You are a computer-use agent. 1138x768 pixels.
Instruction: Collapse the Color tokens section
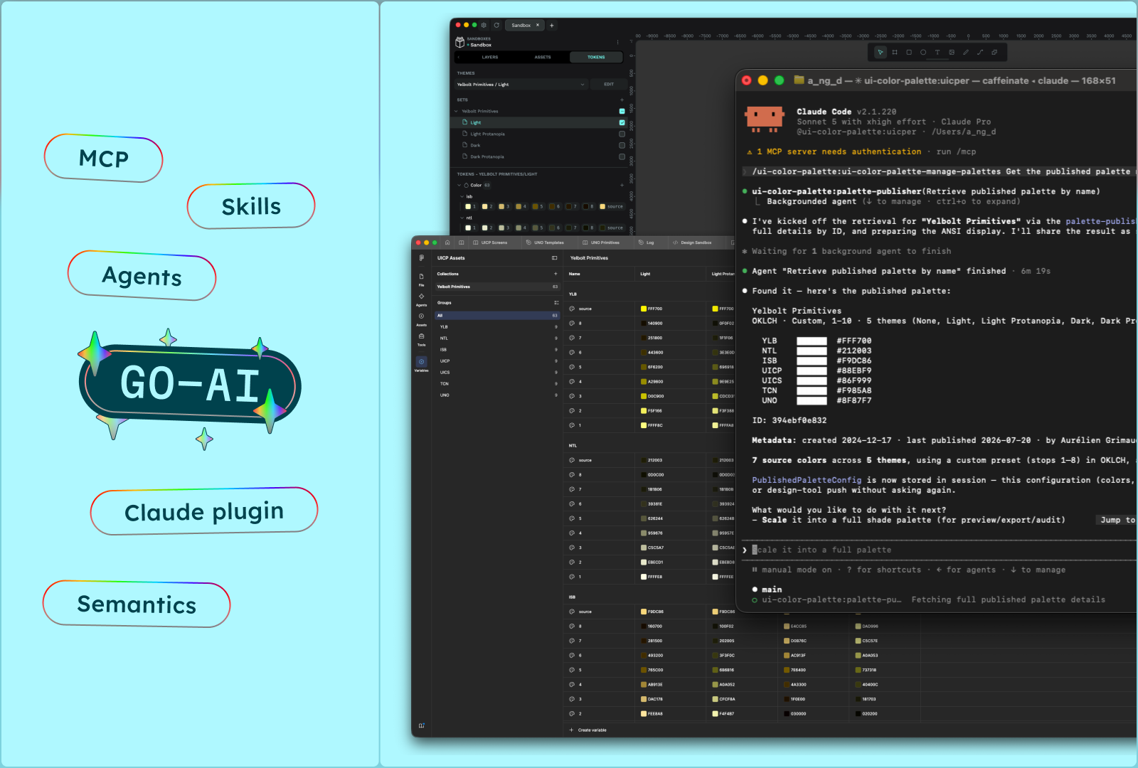click(x=459, y=185)
